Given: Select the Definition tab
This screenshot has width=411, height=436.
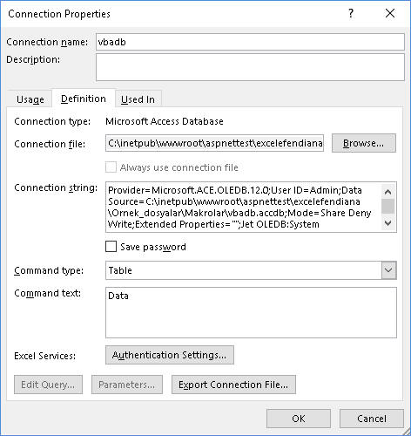Looking at the screenshot, I should [84, 99].
